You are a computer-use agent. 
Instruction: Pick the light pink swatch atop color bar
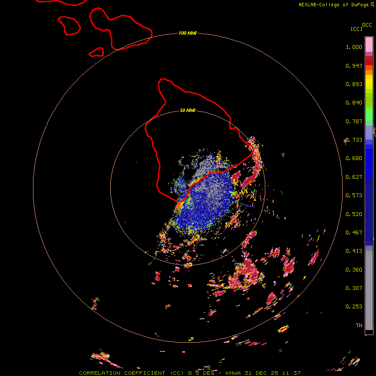tap(369, 44)
